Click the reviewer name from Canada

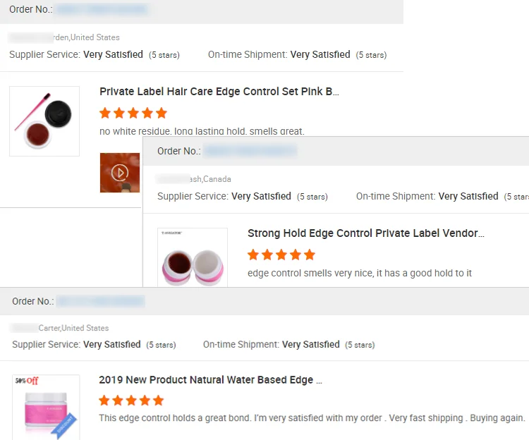[194, 179]
